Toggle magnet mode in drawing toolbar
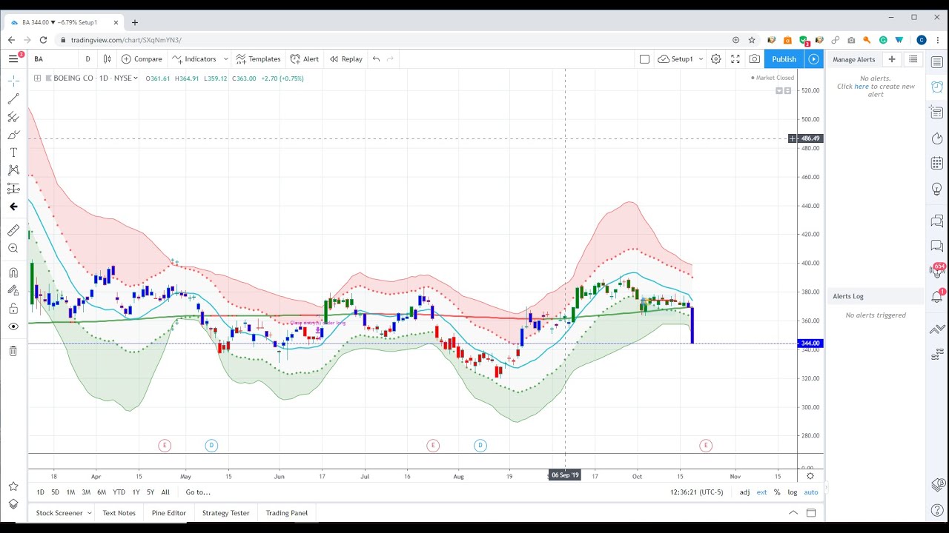 point(13,272)
